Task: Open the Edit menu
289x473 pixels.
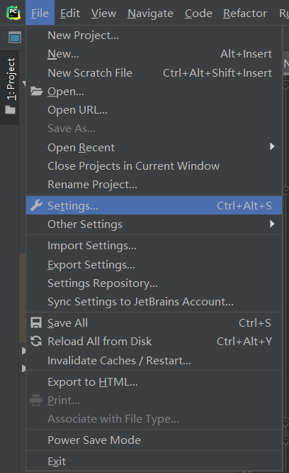Action: (69, 13)
